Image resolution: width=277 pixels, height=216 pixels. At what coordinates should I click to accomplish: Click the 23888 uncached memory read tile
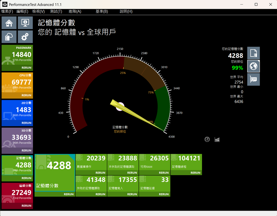point(123,162)
